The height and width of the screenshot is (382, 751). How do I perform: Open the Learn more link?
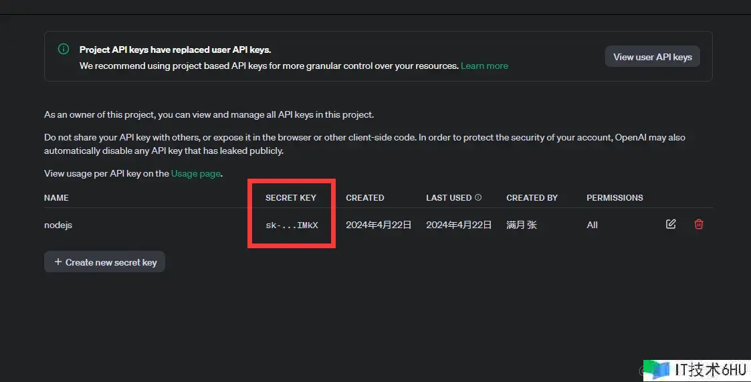tap(484, 66)
